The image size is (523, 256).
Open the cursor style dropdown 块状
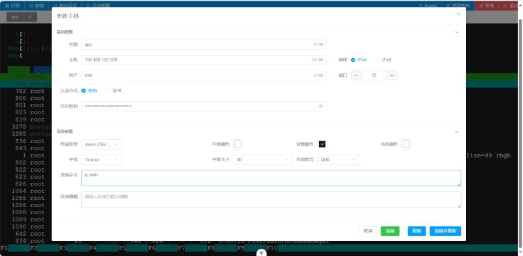339,159
